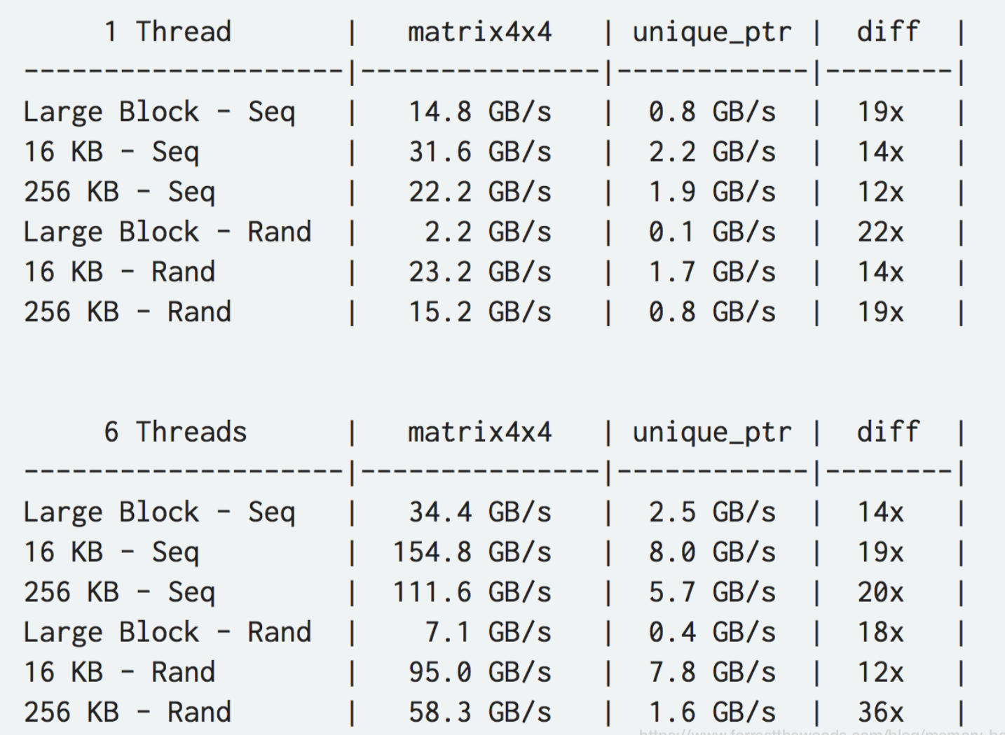Click the 23.2 GB/s value

pyautogui.click(x=480, y=272)
